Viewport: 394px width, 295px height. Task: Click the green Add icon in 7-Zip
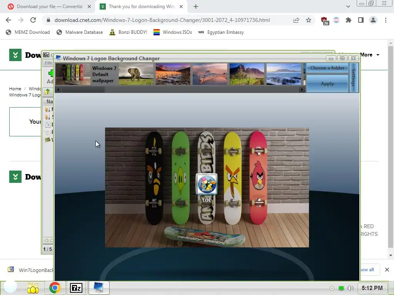tap(51, 73)
